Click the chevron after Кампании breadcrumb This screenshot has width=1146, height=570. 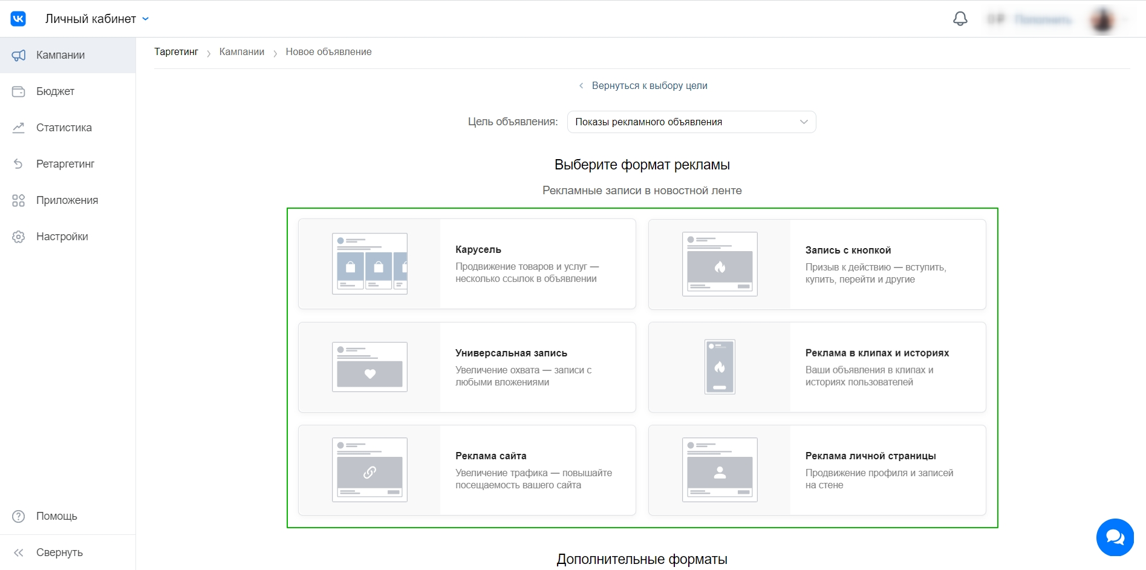coord(275,53)
